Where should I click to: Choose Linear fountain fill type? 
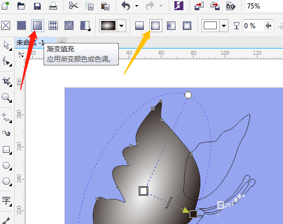tap(139, 25)
